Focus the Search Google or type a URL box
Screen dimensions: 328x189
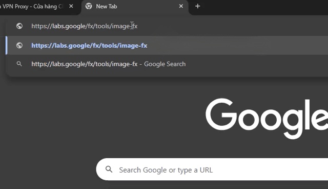[x=212, y=169]
